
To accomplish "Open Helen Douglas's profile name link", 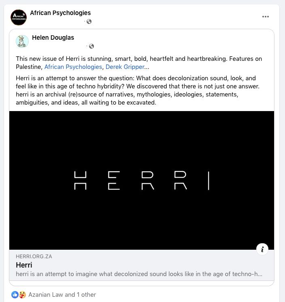I will [53, 38].
